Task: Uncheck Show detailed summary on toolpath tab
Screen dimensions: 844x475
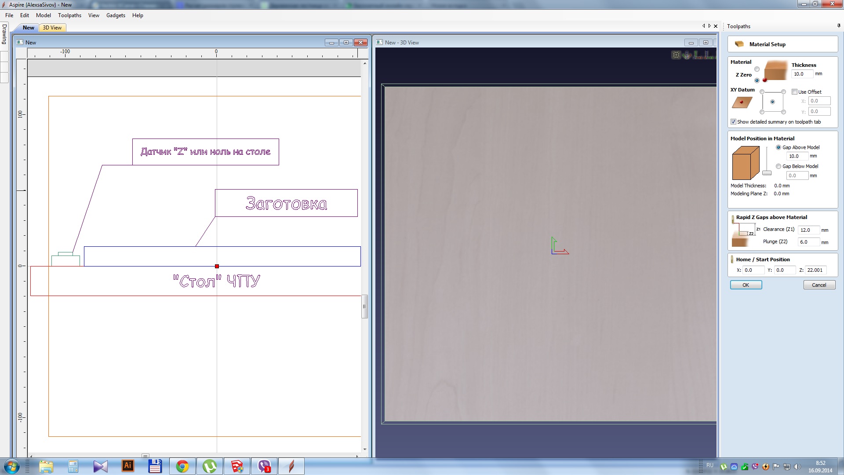Action: 733,122
